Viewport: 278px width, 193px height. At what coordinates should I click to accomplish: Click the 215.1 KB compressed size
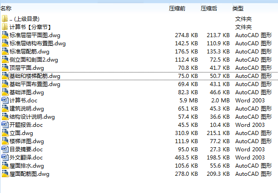click(x=218, y=133)
